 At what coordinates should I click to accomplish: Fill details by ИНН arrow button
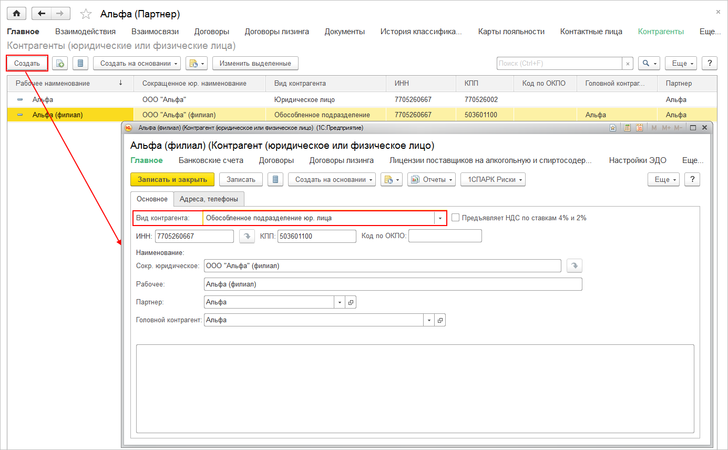tap(247, 237)
